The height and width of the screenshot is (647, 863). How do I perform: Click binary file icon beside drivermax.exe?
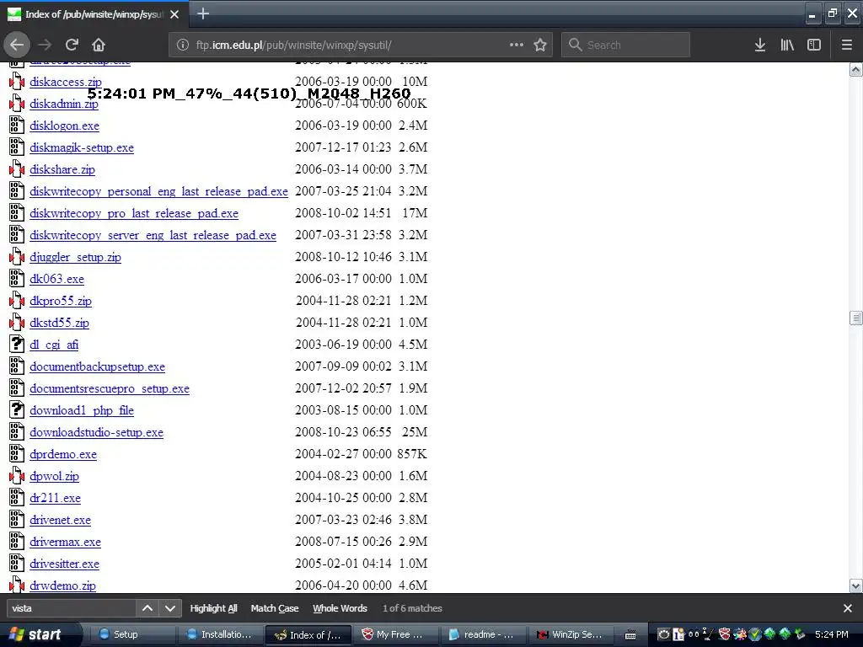pos(17,542)
